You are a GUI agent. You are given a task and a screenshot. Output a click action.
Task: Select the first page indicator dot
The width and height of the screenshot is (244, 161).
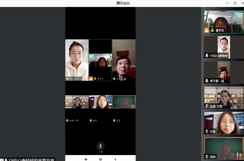(x=99, y=152)
